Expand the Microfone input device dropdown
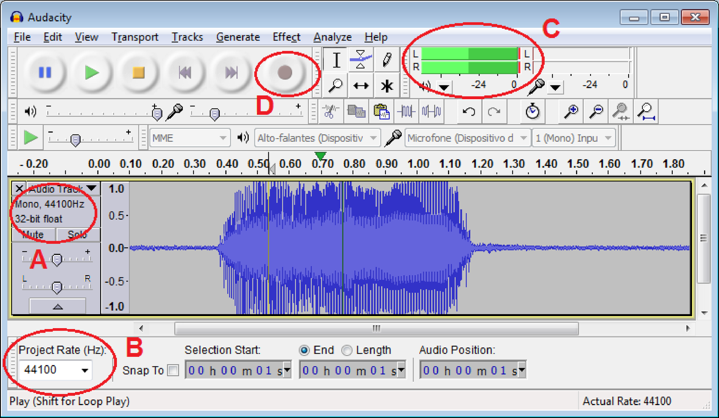 tap(523, 138)
